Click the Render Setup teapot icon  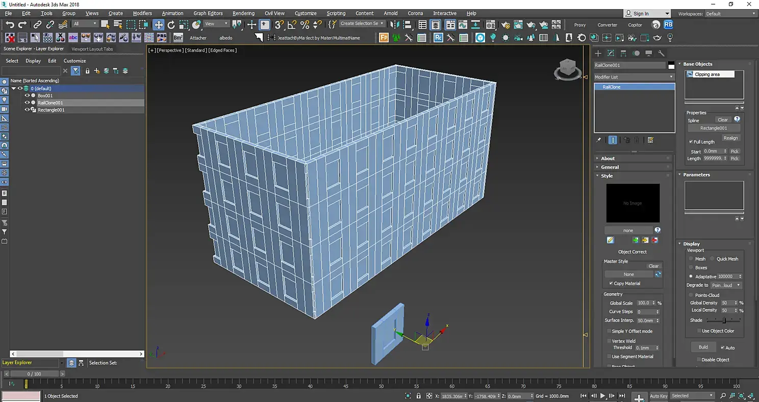tap(505, 24)
